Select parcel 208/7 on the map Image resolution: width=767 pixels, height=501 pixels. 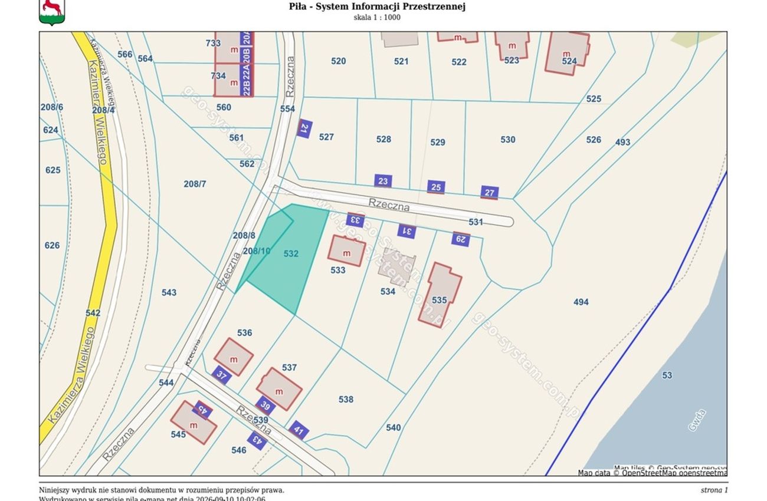coord(195,184)
